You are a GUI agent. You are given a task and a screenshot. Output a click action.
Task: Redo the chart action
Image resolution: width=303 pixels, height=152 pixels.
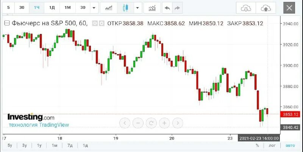point(177,8)
